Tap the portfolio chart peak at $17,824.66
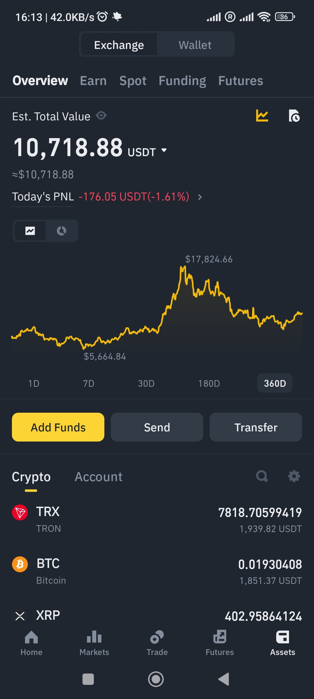The height and width of the screenshot is (699, 314). [183, 269]
